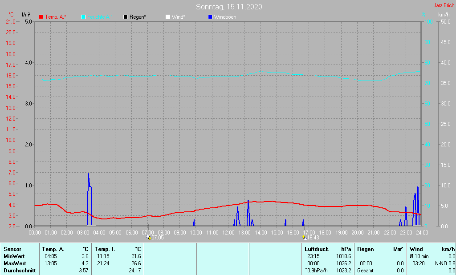Image resolution: width=456 pixels, height=275 pixels.
Task: Click the 'hPa' unit label
Action: click(346, 249)
